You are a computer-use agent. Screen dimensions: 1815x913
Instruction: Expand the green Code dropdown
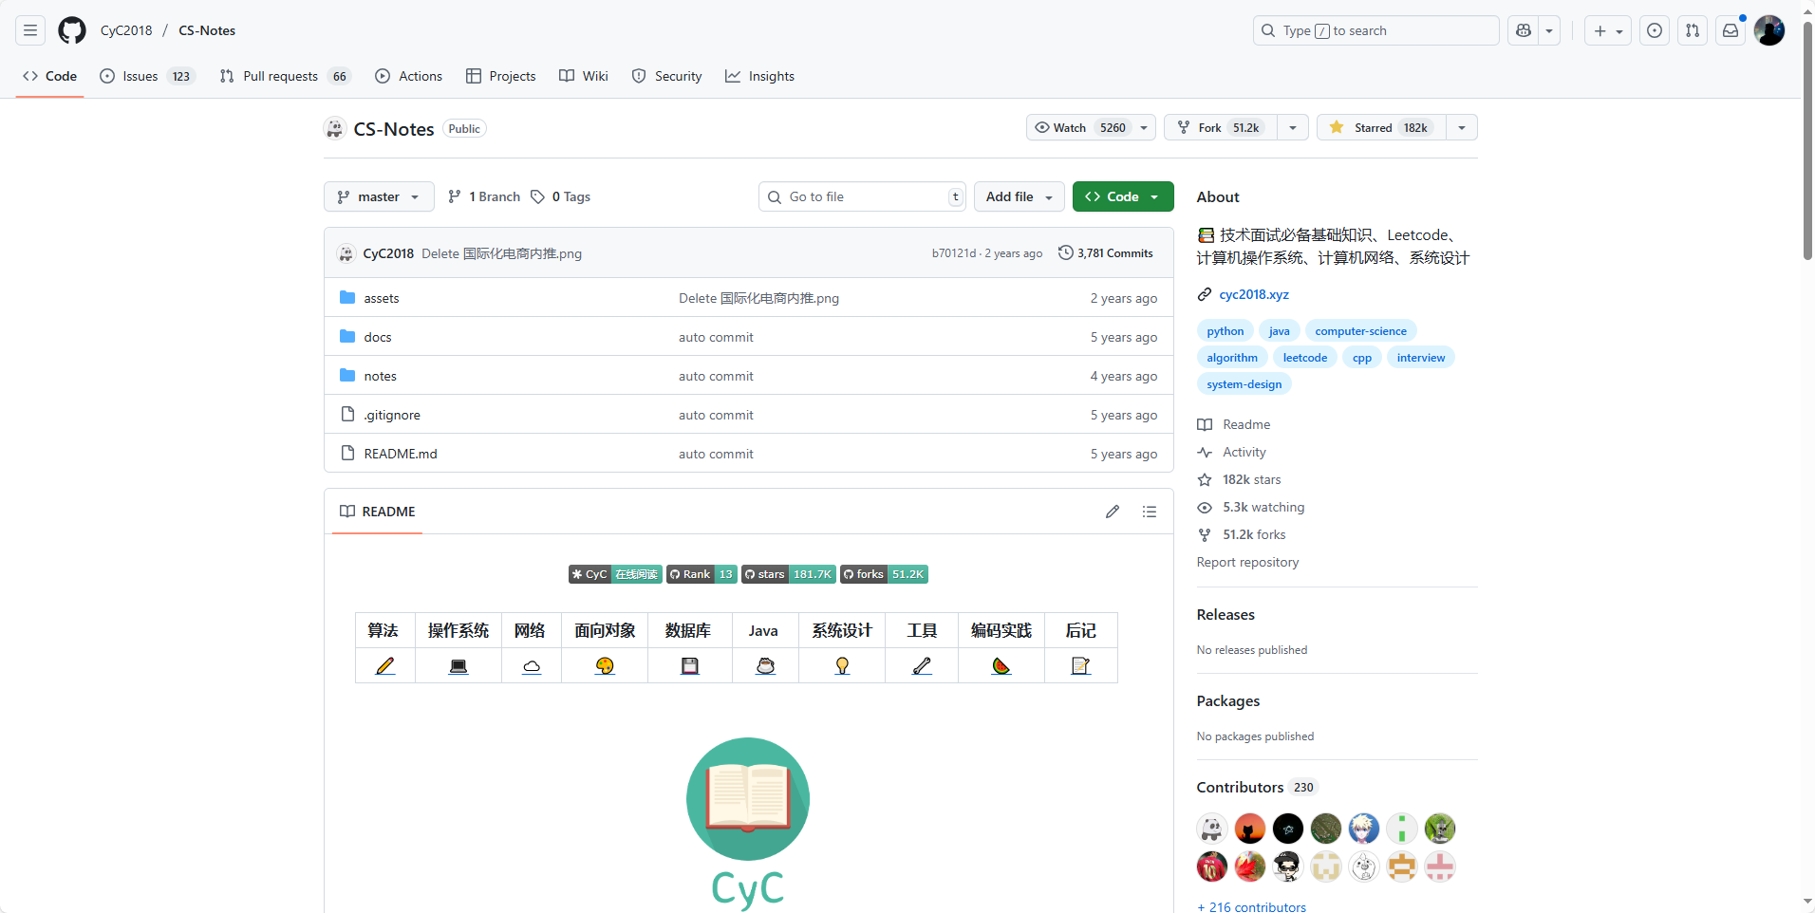pos(1123,196)
